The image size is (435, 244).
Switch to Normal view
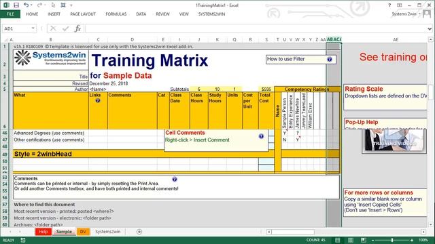pos(337,240)
